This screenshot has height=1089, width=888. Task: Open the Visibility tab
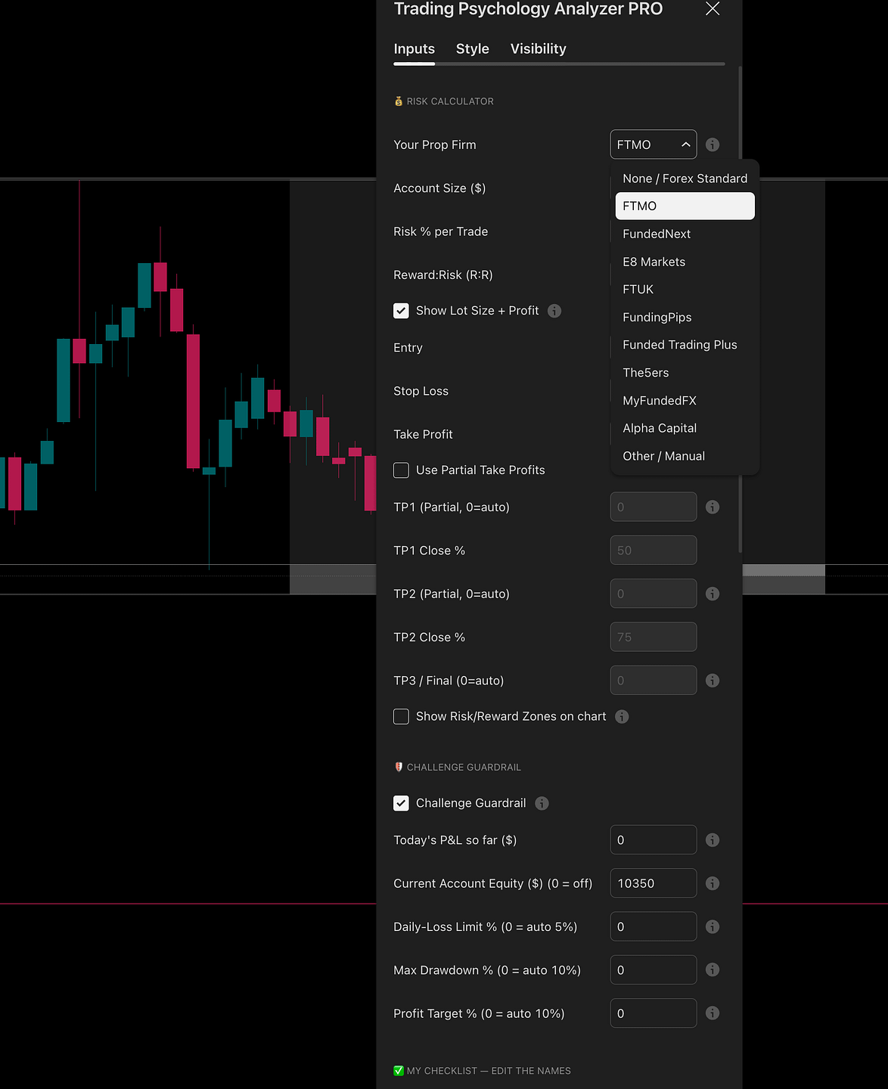(x=538, y=49)
